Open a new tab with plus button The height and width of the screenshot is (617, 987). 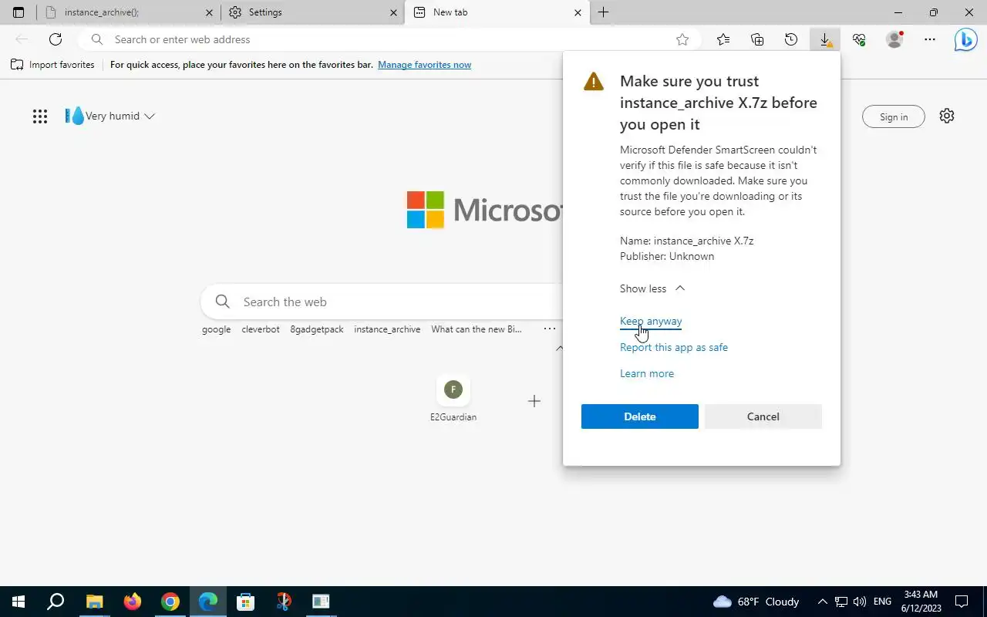pyautogui.click(x=603, y=12)
